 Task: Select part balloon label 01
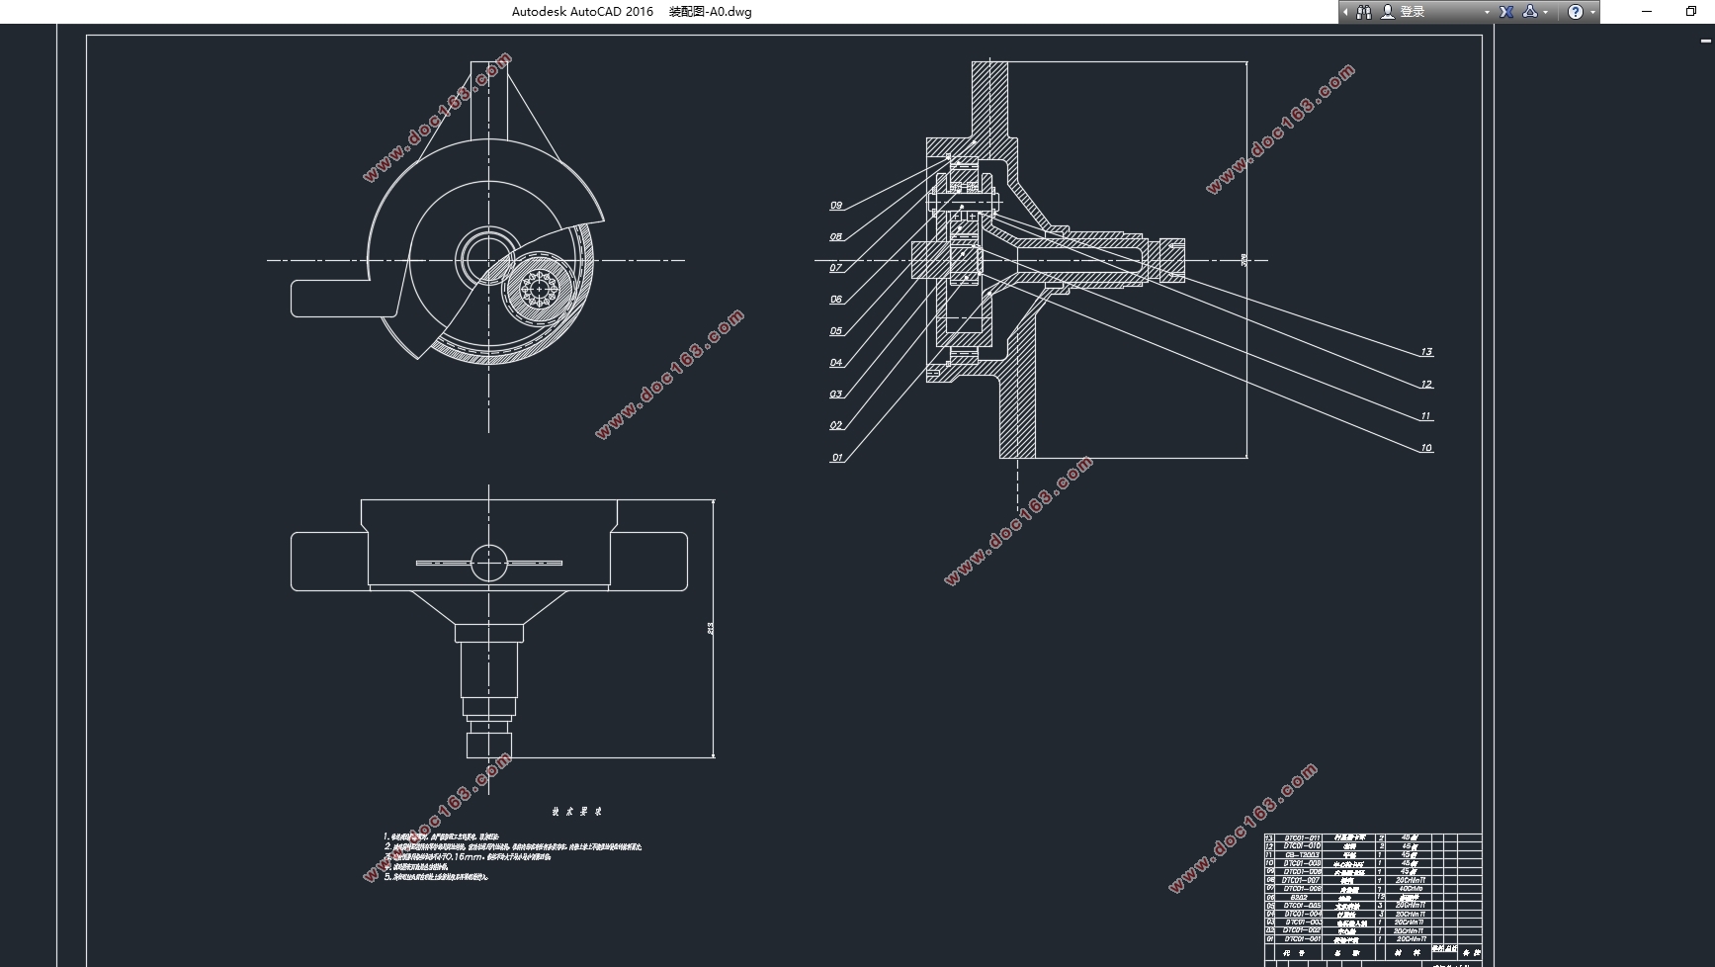pyautogui.click(x=837, y=458)
